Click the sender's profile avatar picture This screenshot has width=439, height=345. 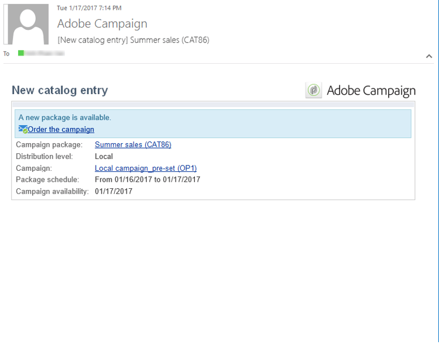(x=26, y=24)
